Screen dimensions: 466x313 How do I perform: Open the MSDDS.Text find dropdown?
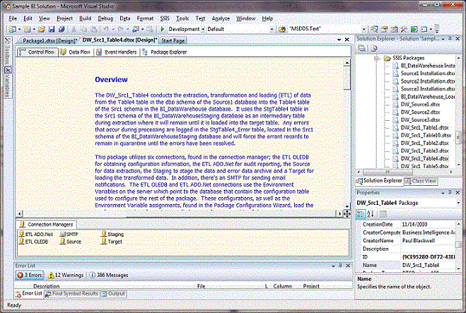(x=363, y=29)
